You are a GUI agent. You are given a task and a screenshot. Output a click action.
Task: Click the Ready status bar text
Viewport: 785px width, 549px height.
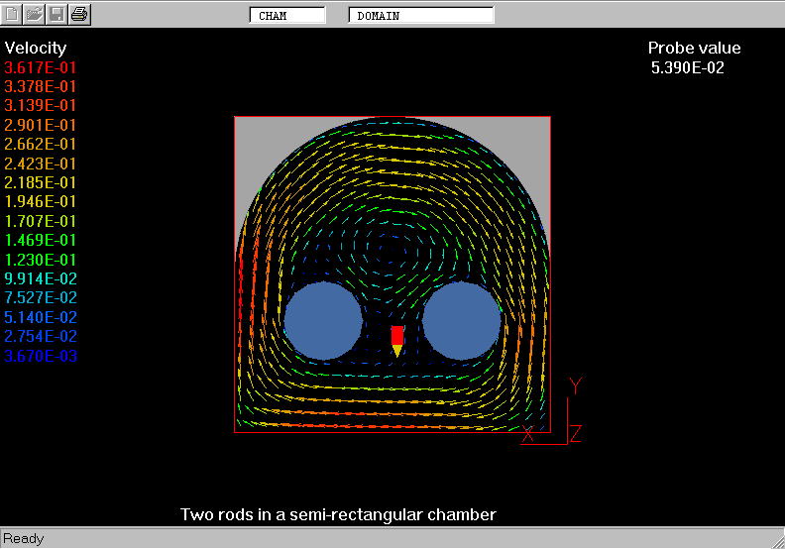[23, 539]
